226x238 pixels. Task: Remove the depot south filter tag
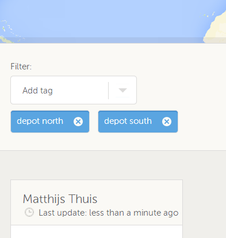click(x=167, y=122)
